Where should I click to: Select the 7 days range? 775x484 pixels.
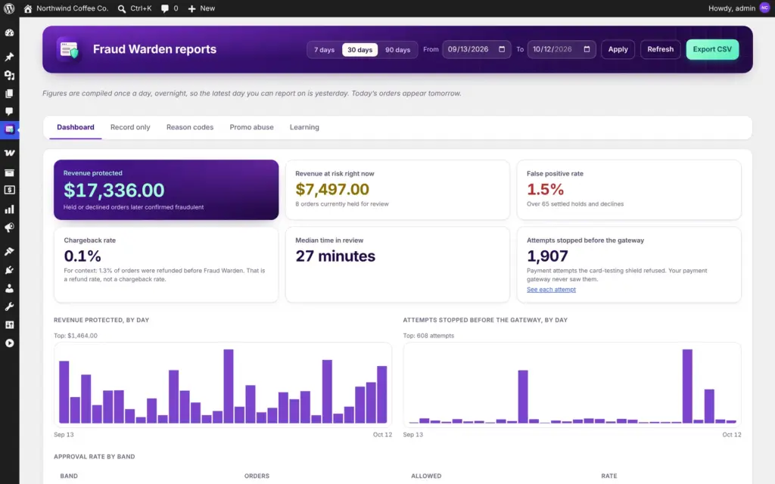click(324, 50)
